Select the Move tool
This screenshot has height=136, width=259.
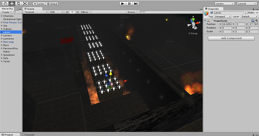[x=12, y=3]
